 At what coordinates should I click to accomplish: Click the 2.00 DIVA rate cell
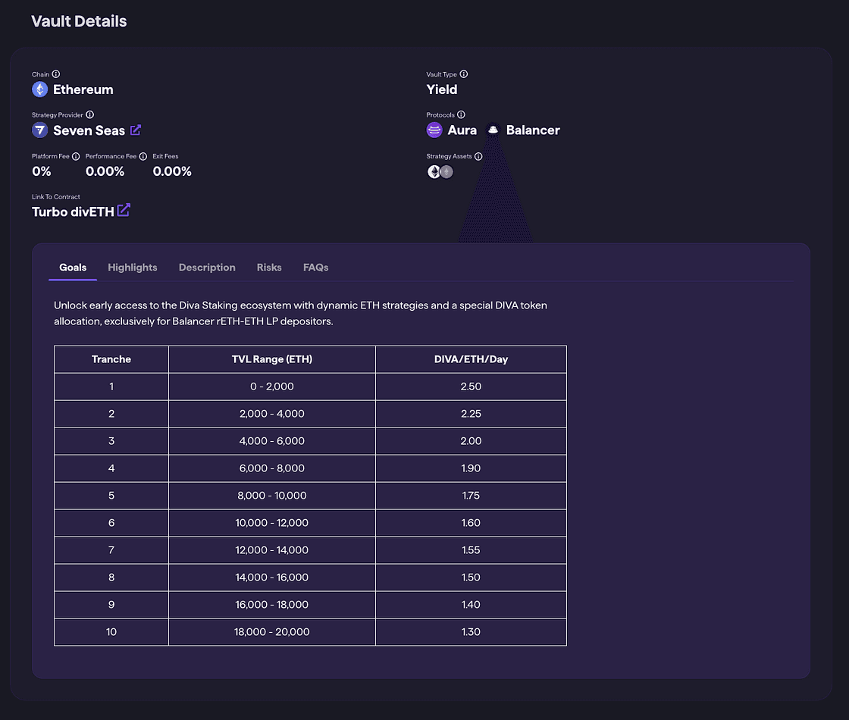point(471,441)
